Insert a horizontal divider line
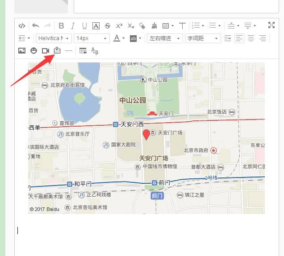 [69, 51]
